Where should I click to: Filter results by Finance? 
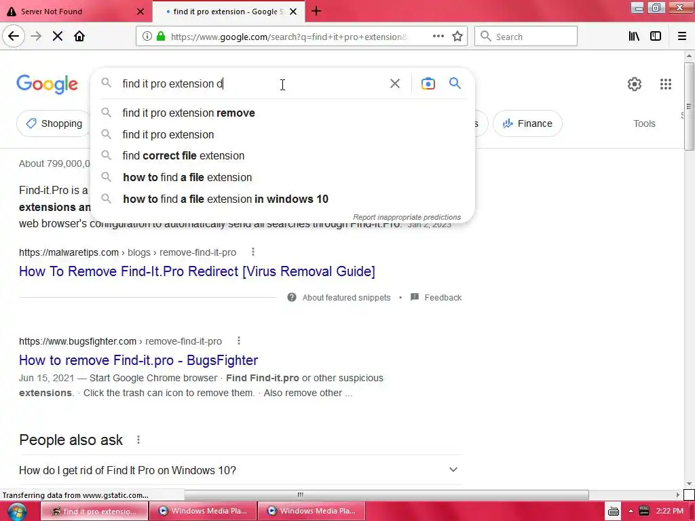pos(527,123)
